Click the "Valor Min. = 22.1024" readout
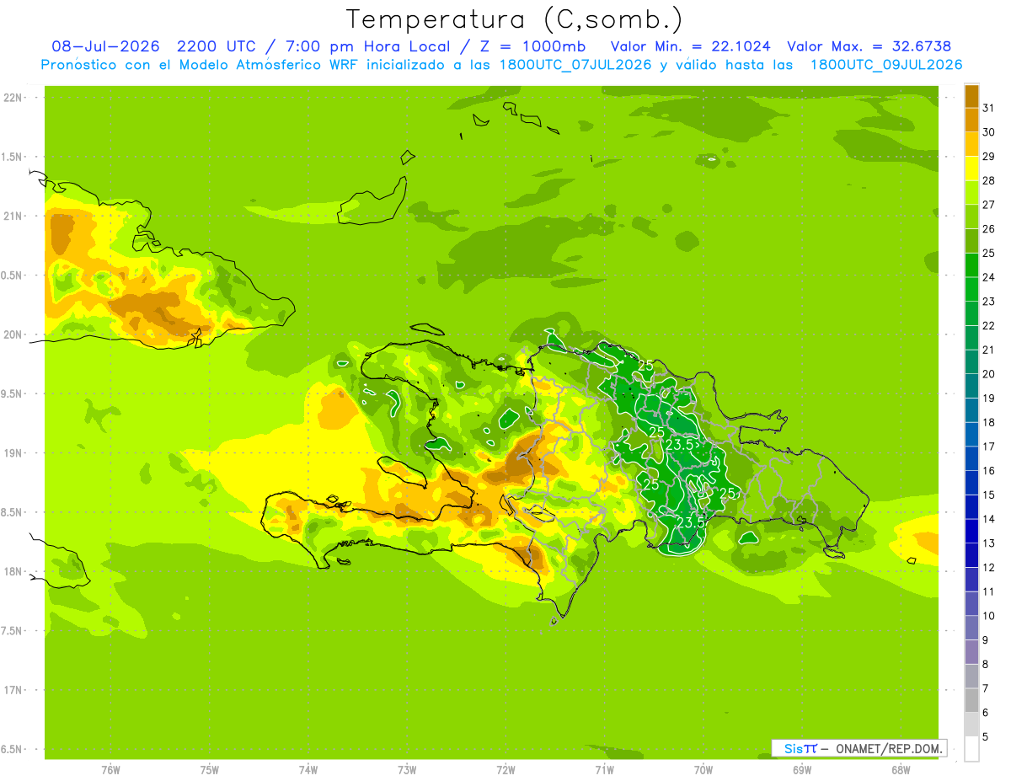The height and width of the screenshot is (781, 1011). (689, 46)
